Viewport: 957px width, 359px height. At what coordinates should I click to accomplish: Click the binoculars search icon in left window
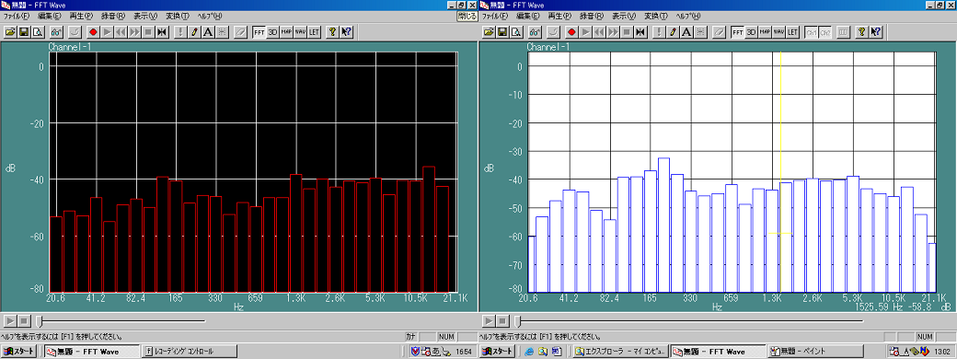56,31
